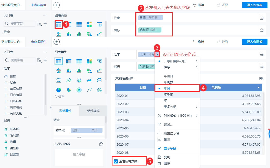Click the chart switch icon beside 未命名组件 title
The width and height of the screenshot is (270, 168).
(x=261, y=79)
